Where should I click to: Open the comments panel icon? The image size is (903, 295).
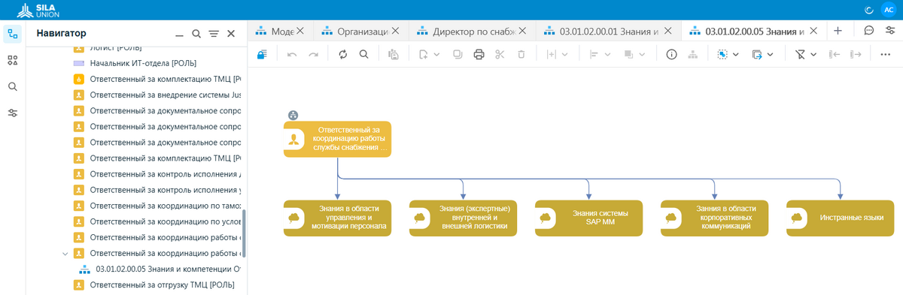coord(868,31)
